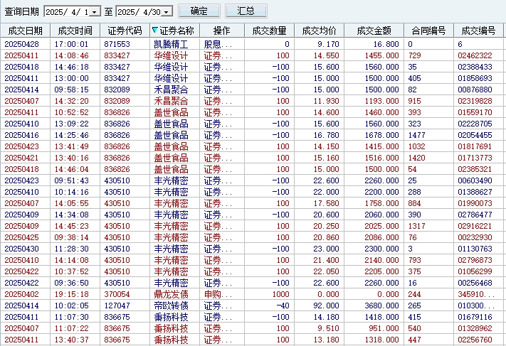Sort by the 成交日期 column header
The image size is (506, 346).
click(25, 31)
